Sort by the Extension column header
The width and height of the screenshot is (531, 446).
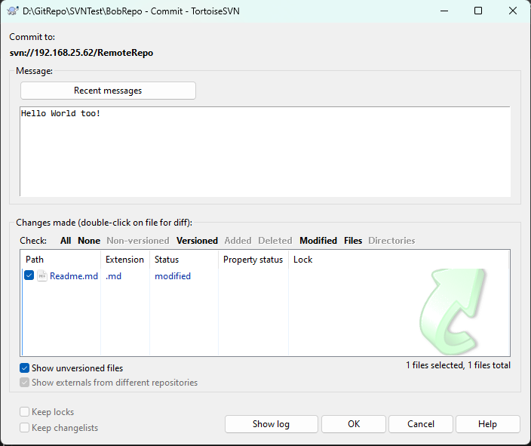pos(125,260)
